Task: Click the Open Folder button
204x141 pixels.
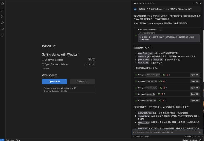Action: [x=54, y=81]
